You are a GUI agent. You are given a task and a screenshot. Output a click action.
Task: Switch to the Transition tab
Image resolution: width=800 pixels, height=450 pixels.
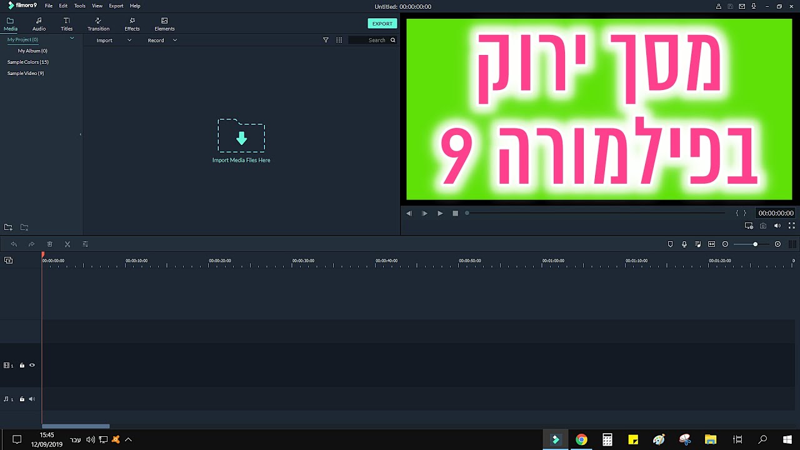tap(98, 24)
